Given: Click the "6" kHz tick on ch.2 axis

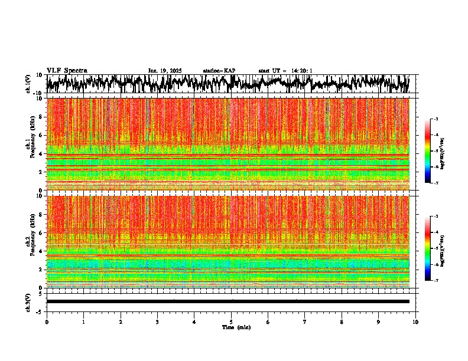Looking at the screenshot, I should pos(41,233).
